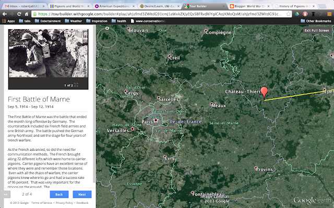Screen dimensions: 334x208
Task: Click the Compiègne map label
Action: point(218,32)
